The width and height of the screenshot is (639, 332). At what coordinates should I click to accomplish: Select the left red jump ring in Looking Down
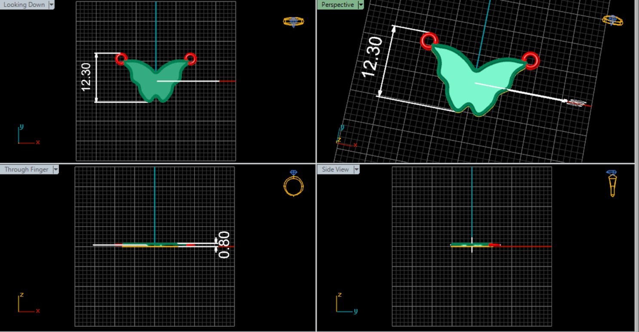121,59
